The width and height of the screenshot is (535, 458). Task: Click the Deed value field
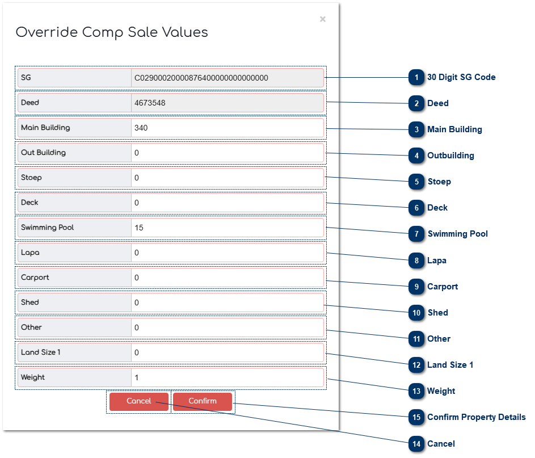pyautogui.click(x=228, y=103)
